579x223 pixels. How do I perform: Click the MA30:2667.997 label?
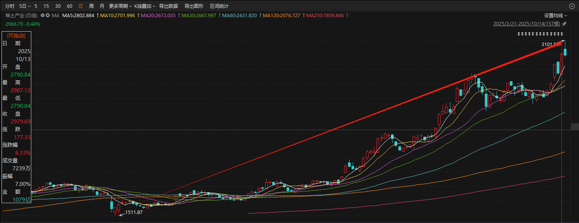click(199, 15)
